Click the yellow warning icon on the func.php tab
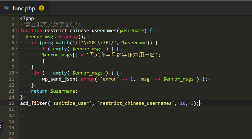 (42, 8)
